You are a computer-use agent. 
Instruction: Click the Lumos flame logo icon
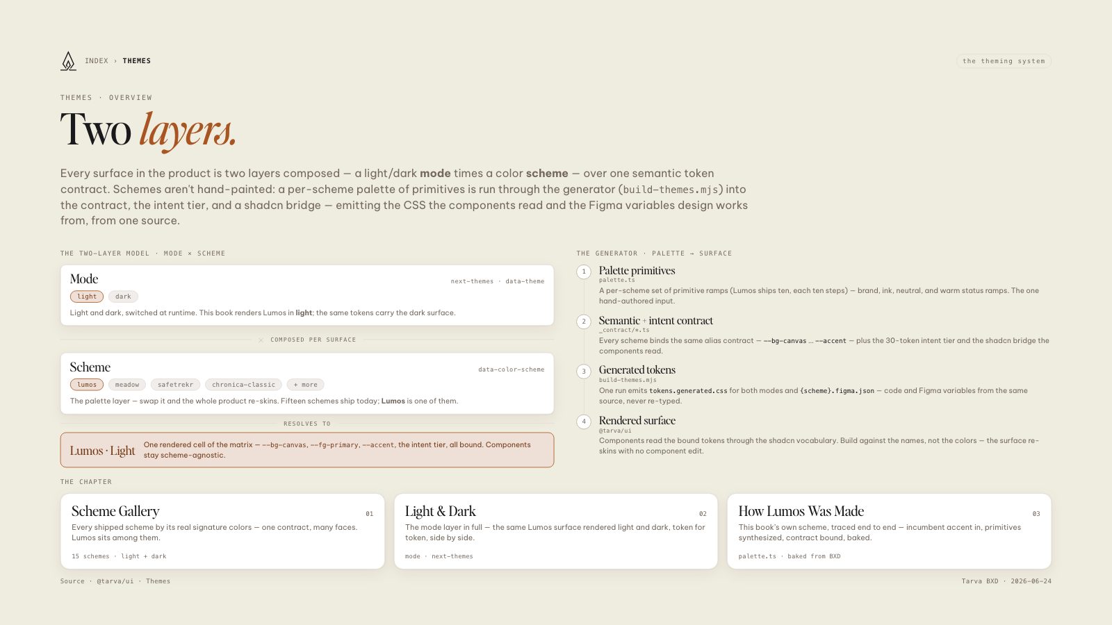(68, 61)
